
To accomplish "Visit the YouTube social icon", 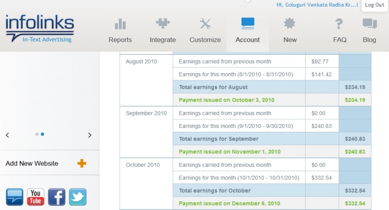I will 36,197.
